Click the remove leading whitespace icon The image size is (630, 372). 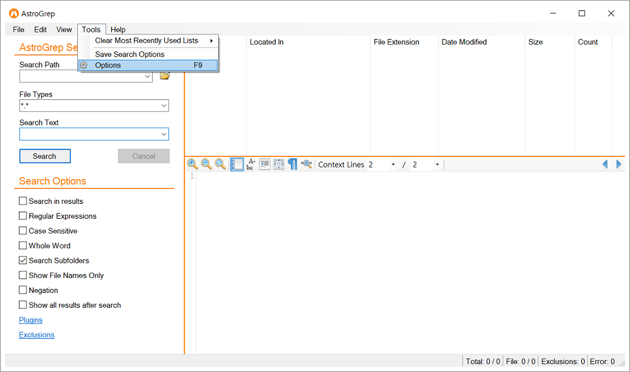264,164
